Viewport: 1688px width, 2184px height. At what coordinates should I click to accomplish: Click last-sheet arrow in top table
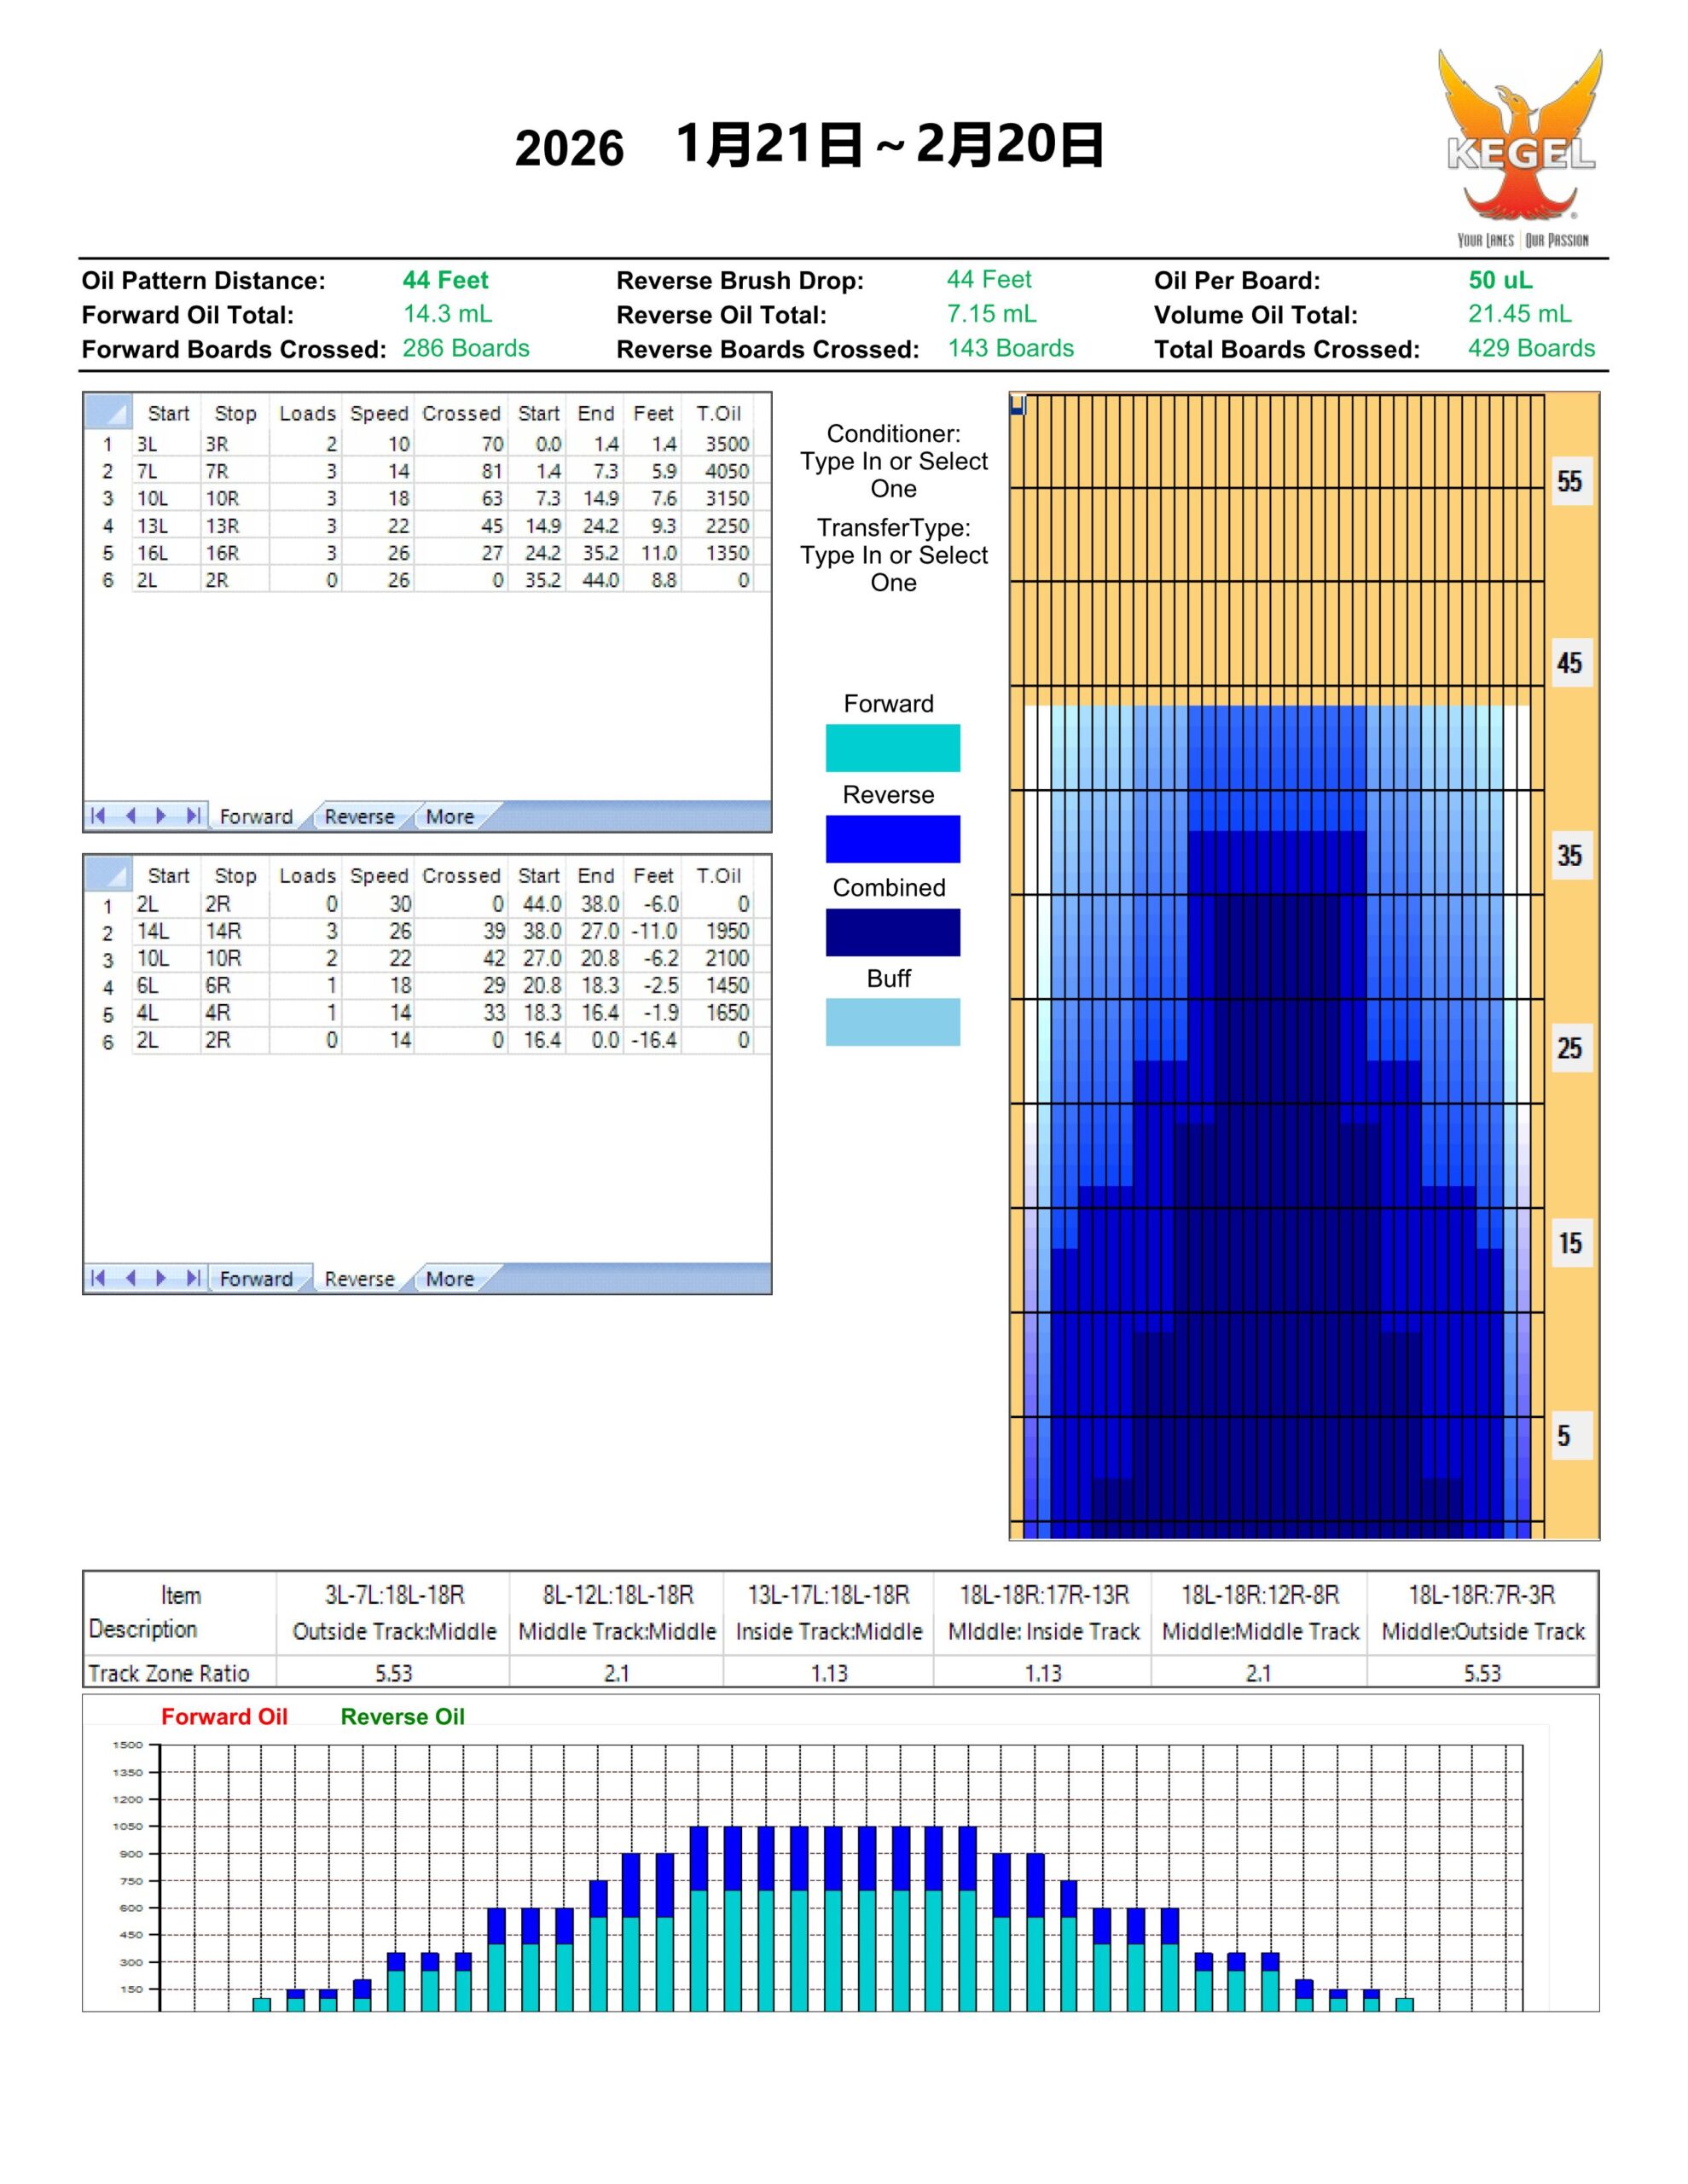193,816
